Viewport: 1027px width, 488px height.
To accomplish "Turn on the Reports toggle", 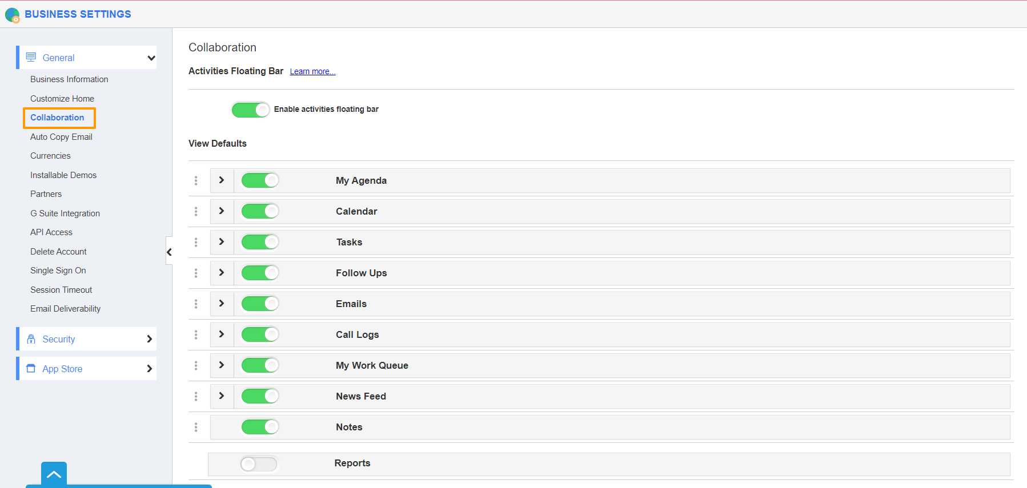I will click(259, 463).
